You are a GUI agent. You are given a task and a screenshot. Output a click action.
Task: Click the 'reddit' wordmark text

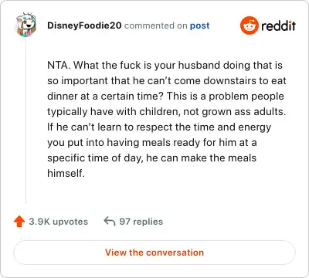click(x=278, y=25)
